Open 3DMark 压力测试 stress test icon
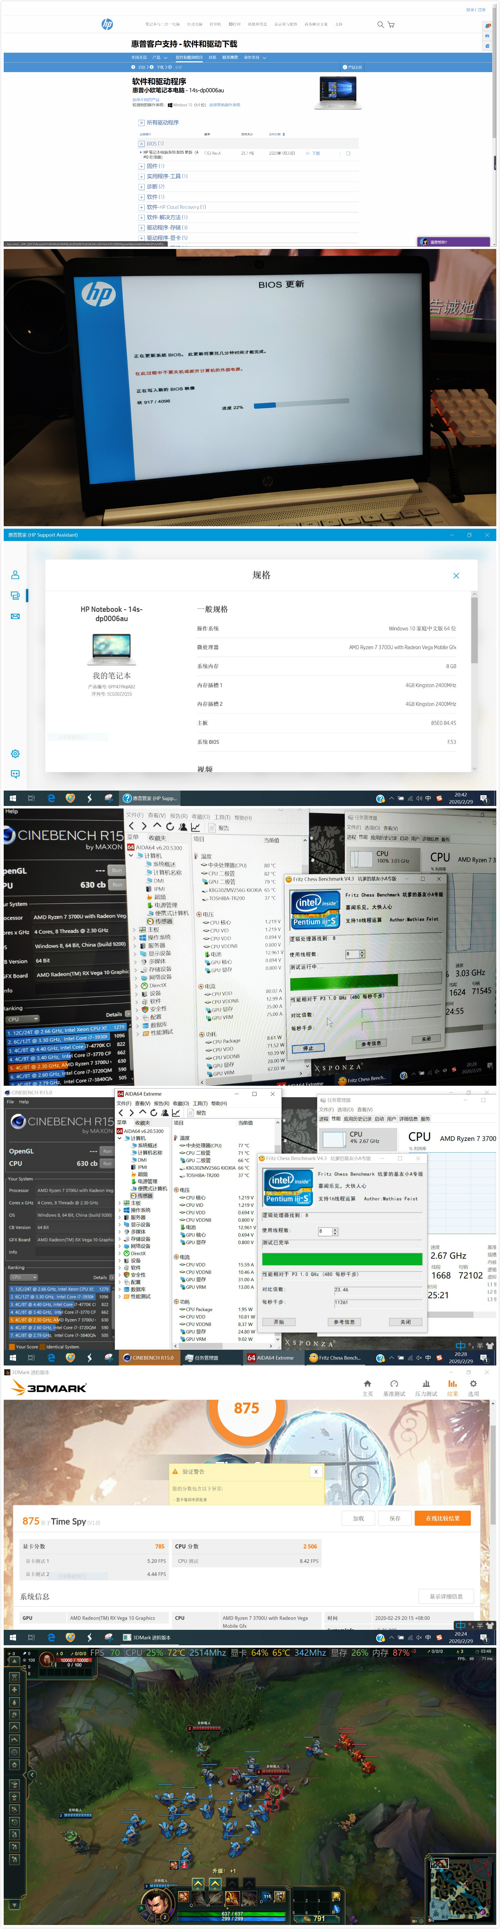This screenshot has width=500, height=1929. [x=425, y=1388]
